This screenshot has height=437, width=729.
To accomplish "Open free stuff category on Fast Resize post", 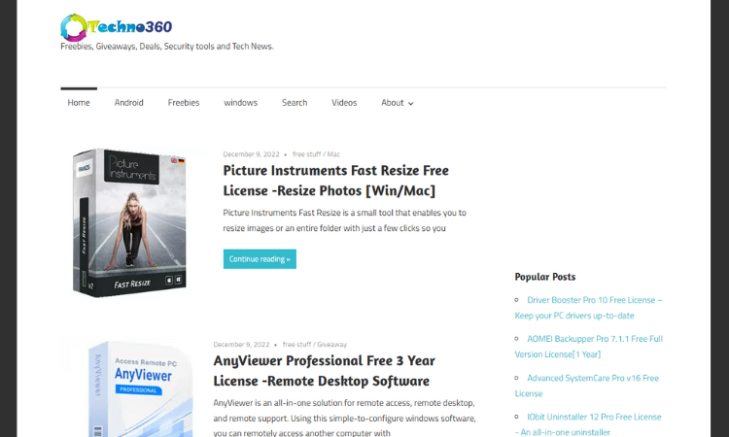I will [x=306, y=154].
